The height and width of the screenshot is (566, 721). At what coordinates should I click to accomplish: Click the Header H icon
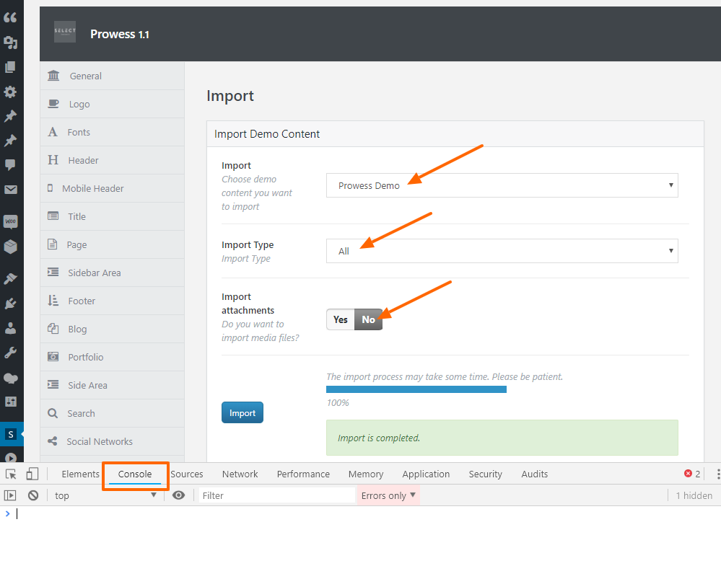pyautogui.click(x=53, y=160)
